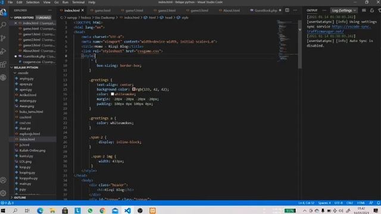Select the OUTPUT panel tab

click(x=312, y=11)
